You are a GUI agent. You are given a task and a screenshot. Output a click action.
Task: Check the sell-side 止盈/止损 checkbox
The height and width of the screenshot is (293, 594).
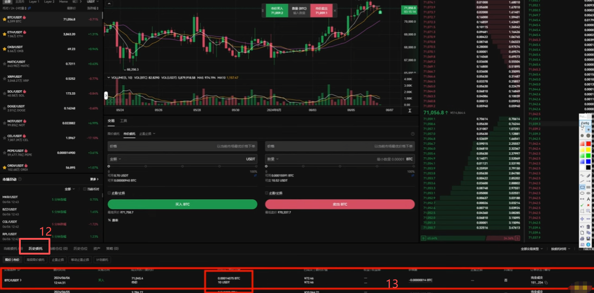coord(266,193)
